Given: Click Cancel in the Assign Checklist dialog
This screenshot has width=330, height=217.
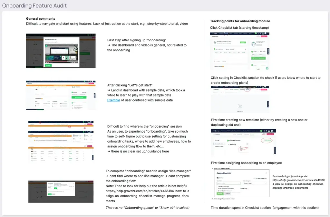Looking at the screenshot, I should 228,193.
